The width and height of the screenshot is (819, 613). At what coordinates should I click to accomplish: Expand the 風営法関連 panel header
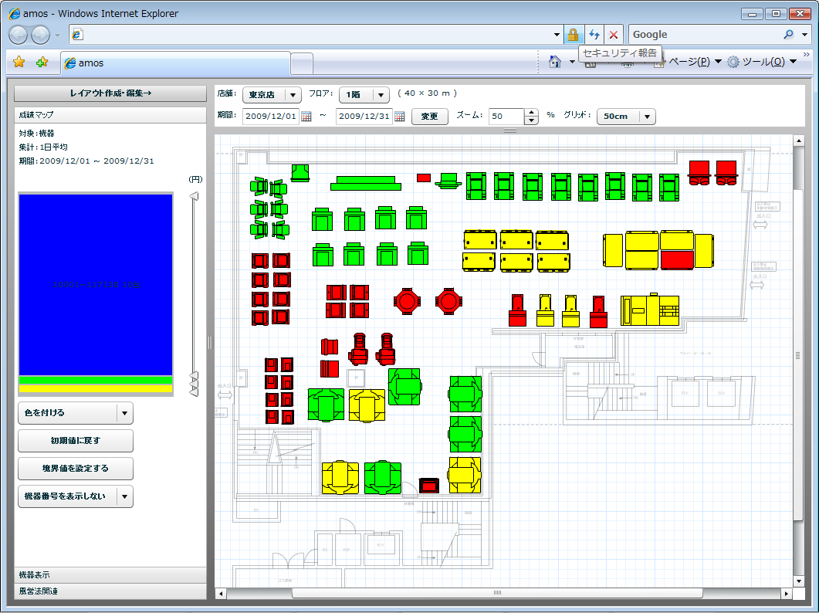[110, 591]
